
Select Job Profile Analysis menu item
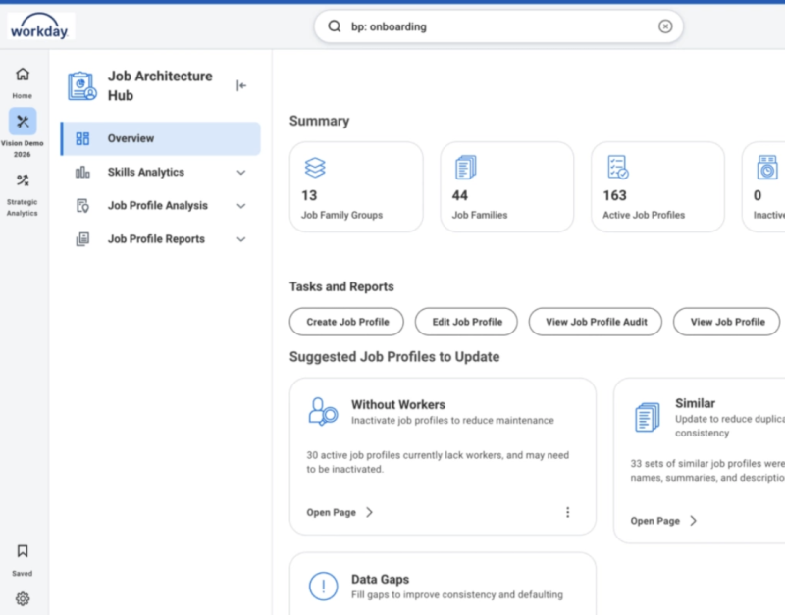[x=161, y=206]
